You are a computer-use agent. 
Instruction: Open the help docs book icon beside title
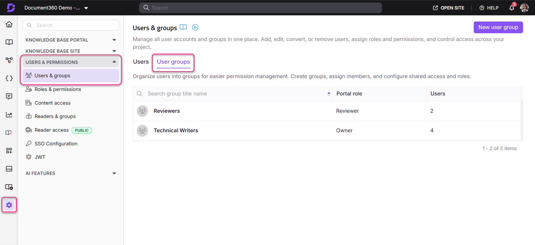(183, 27)
